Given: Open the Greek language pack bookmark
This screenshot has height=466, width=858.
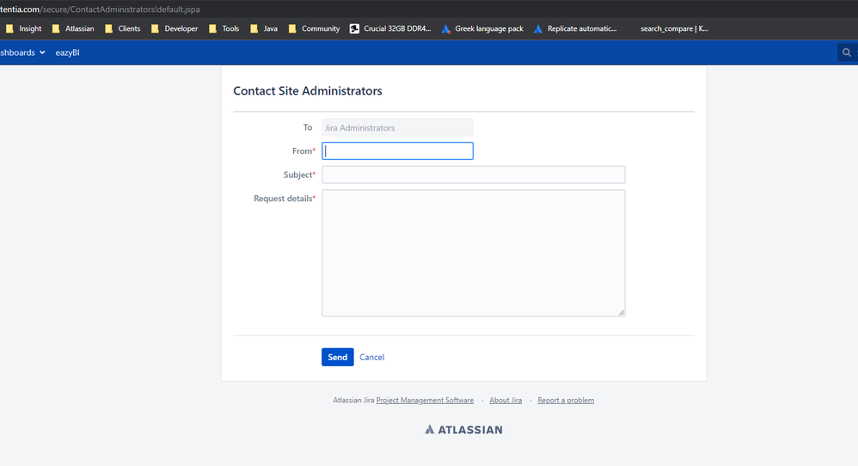Looking at the screenshot, I should (482, 28).
